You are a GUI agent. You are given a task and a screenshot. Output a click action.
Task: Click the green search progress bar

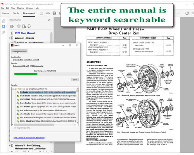(x=26, y=74)
